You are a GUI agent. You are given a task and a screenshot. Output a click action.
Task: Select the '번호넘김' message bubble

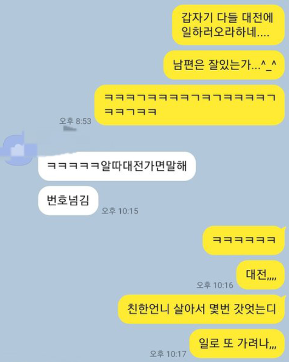(68, 200)
